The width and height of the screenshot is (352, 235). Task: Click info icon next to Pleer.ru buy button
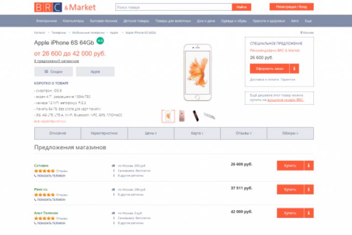[308, 189]
